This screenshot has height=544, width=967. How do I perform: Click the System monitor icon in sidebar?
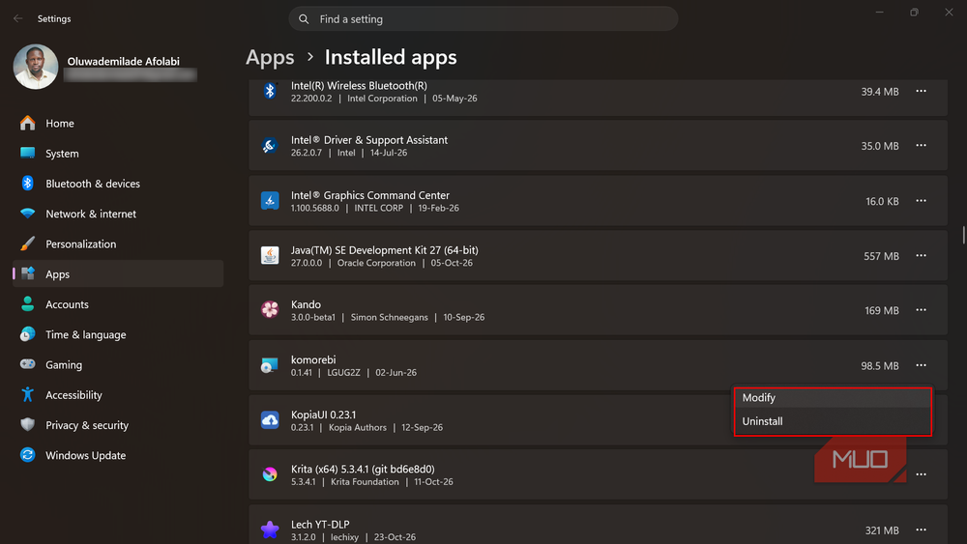pyautogui.click(x=28, y=153)
